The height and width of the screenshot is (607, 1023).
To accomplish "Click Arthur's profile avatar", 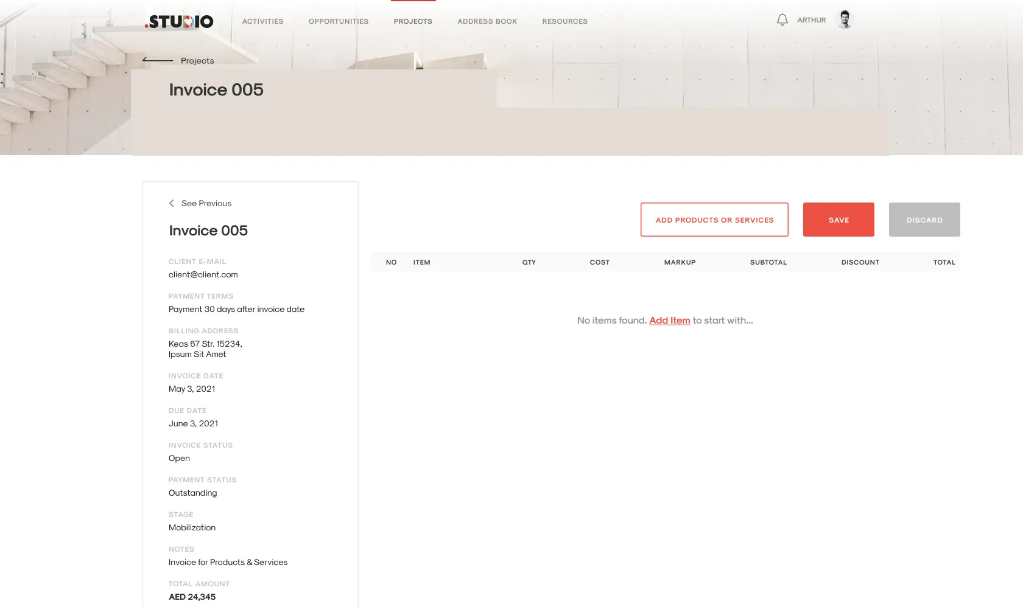I will click(845, 19).
